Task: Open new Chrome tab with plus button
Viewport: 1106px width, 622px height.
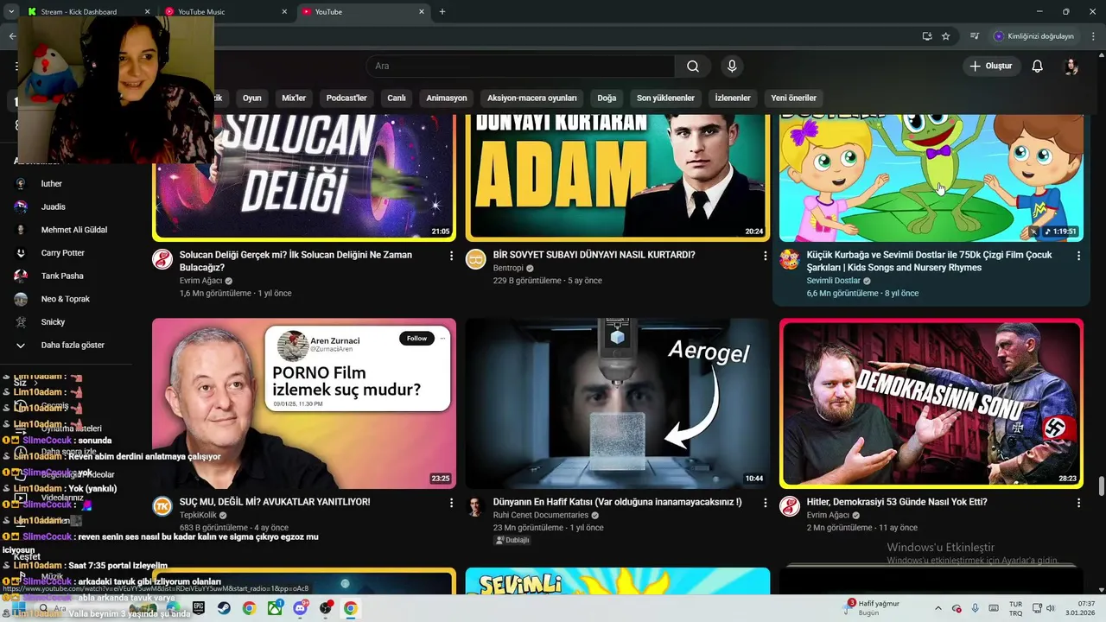Action: (x=442, y=11)
